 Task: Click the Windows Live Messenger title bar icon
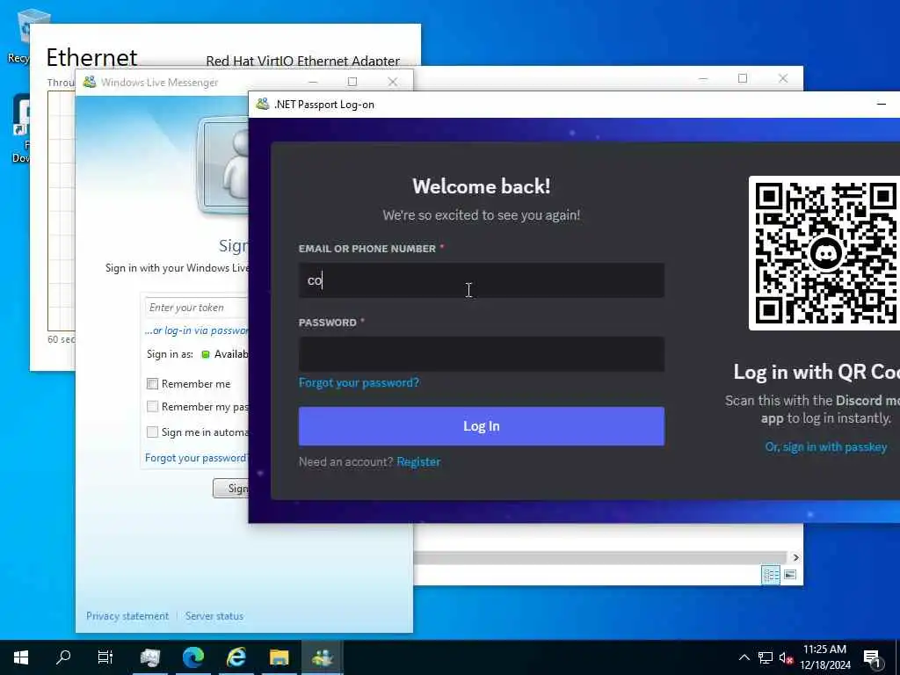89,82
